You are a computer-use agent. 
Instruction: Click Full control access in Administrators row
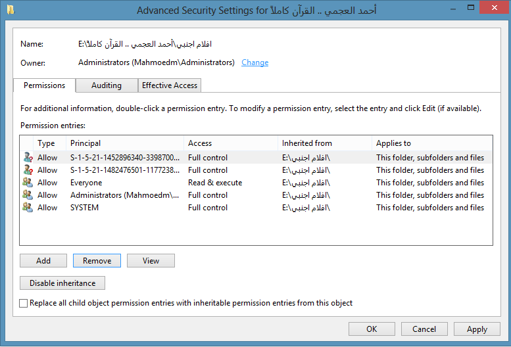coord(208,195)
